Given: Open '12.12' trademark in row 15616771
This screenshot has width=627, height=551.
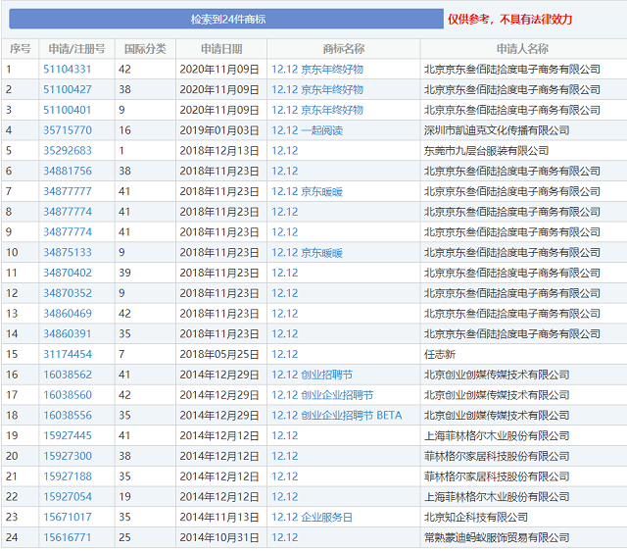Looking at the screenshot, I should [285, 538].
